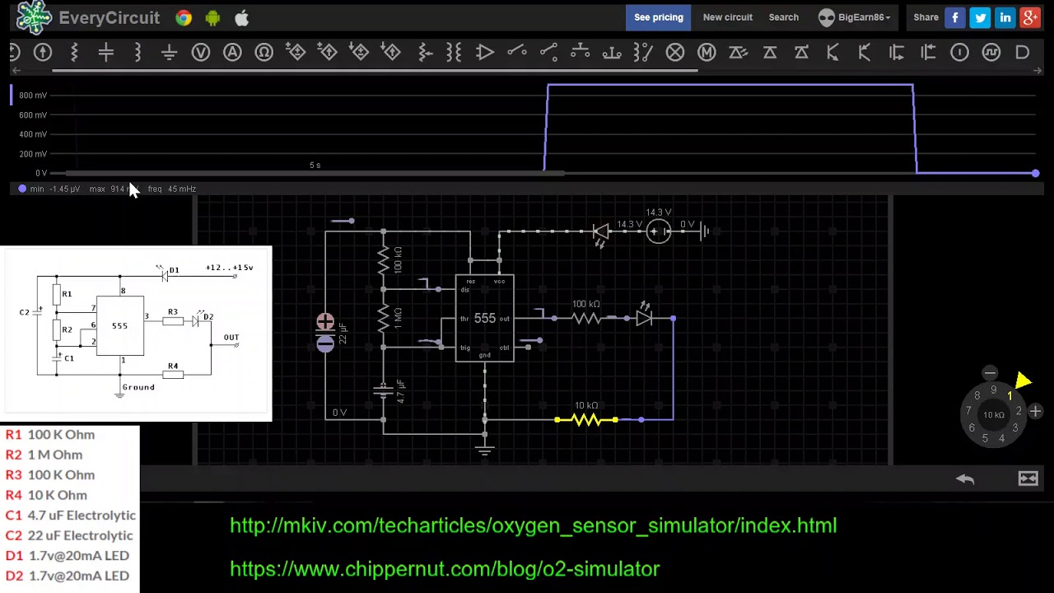This screenshot has height=593, width=1054.
Task: Click the chippernut.com o2-simulator URL text
Action: coord(445,569)
